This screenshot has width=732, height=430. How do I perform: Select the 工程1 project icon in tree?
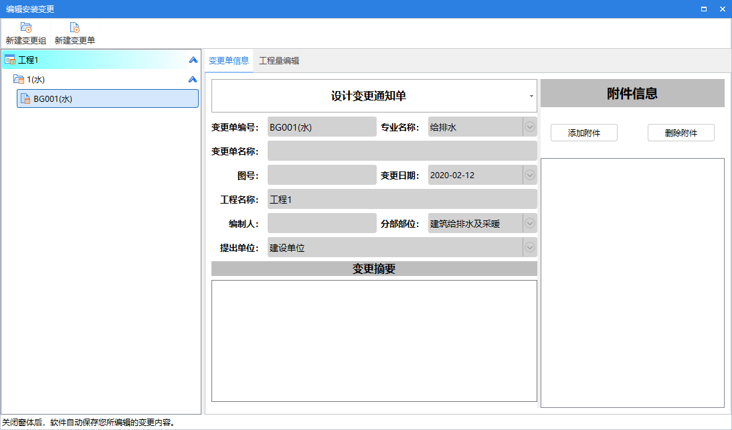click(10, 60)
